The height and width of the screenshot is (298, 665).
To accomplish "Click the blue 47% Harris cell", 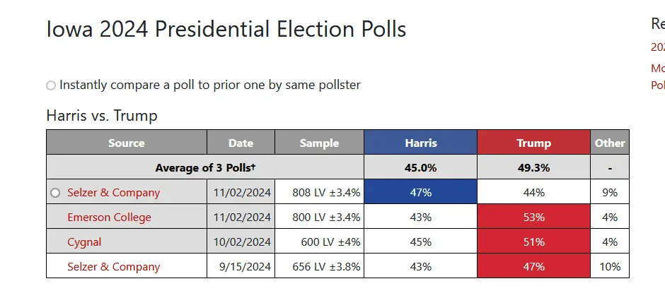I will click(421, 193).
